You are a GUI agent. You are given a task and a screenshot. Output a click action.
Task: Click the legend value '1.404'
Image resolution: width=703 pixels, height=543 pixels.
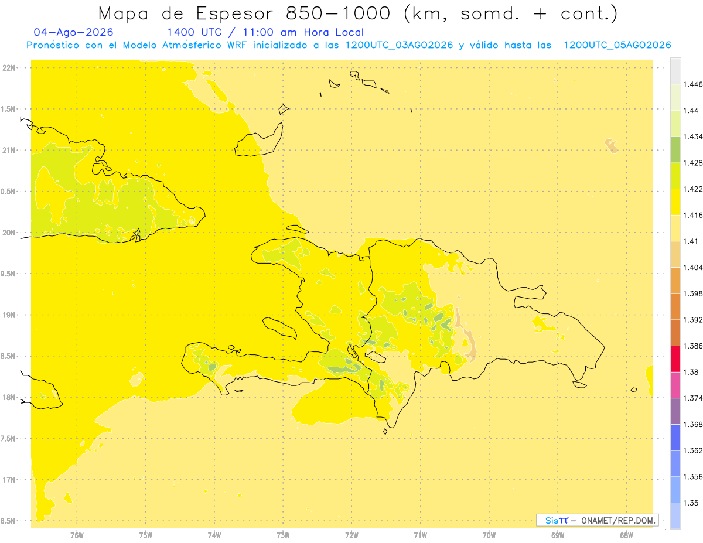(x=694, y=267)
